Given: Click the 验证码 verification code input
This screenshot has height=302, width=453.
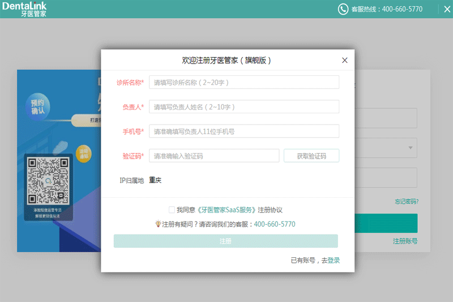Looking at the screenshot, I should tap(214, 156).
